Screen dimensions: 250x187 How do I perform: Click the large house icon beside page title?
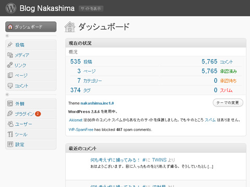click(70, 27)
